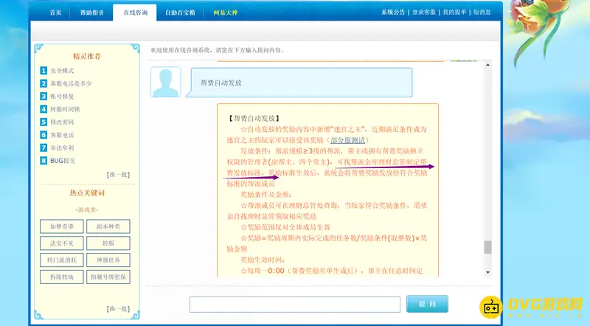The height and width of the screenshot is (326, 590).
Task: Click the -游戏类- category label
Action: [87, 210]
